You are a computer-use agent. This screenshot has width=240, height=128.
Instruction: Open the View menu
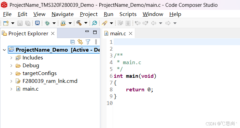pos(39,14)
